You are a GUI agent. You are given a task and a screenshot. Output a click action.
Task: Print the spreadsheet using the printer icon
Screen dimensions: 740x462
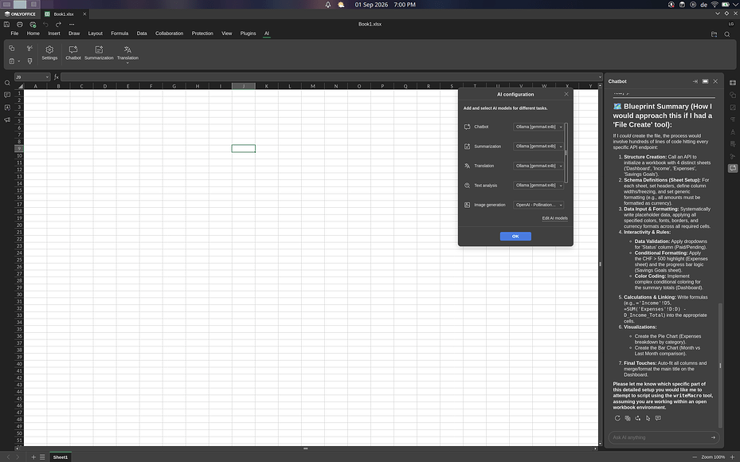[20, 24]
